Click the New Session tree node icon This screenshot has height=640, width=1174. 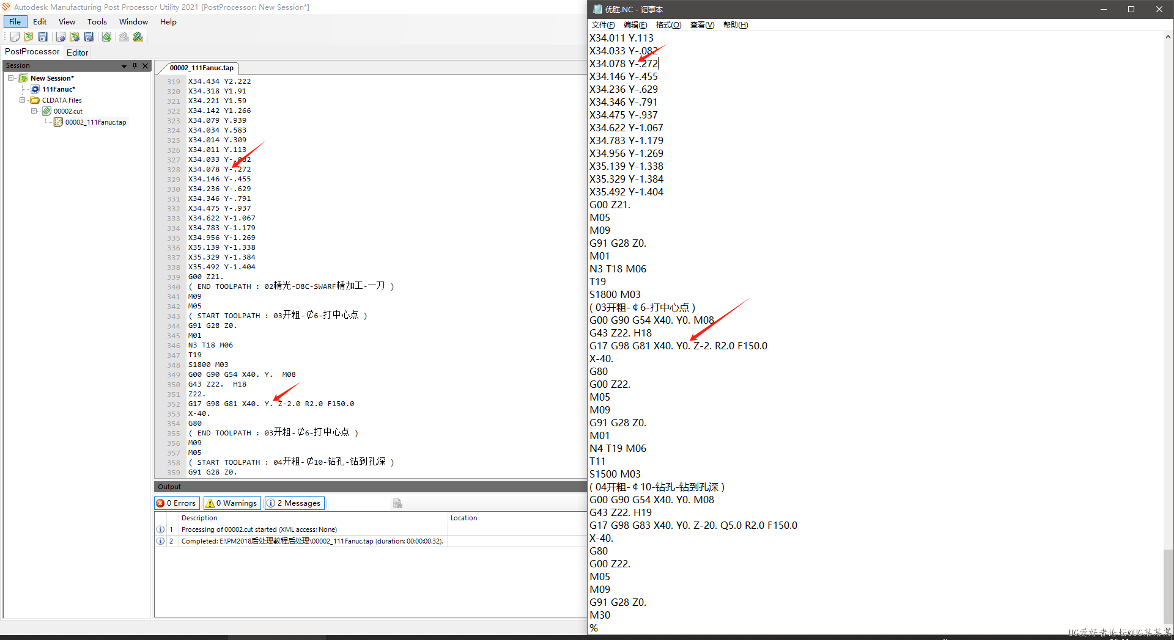pyautogui.click(x=24, y=78)
